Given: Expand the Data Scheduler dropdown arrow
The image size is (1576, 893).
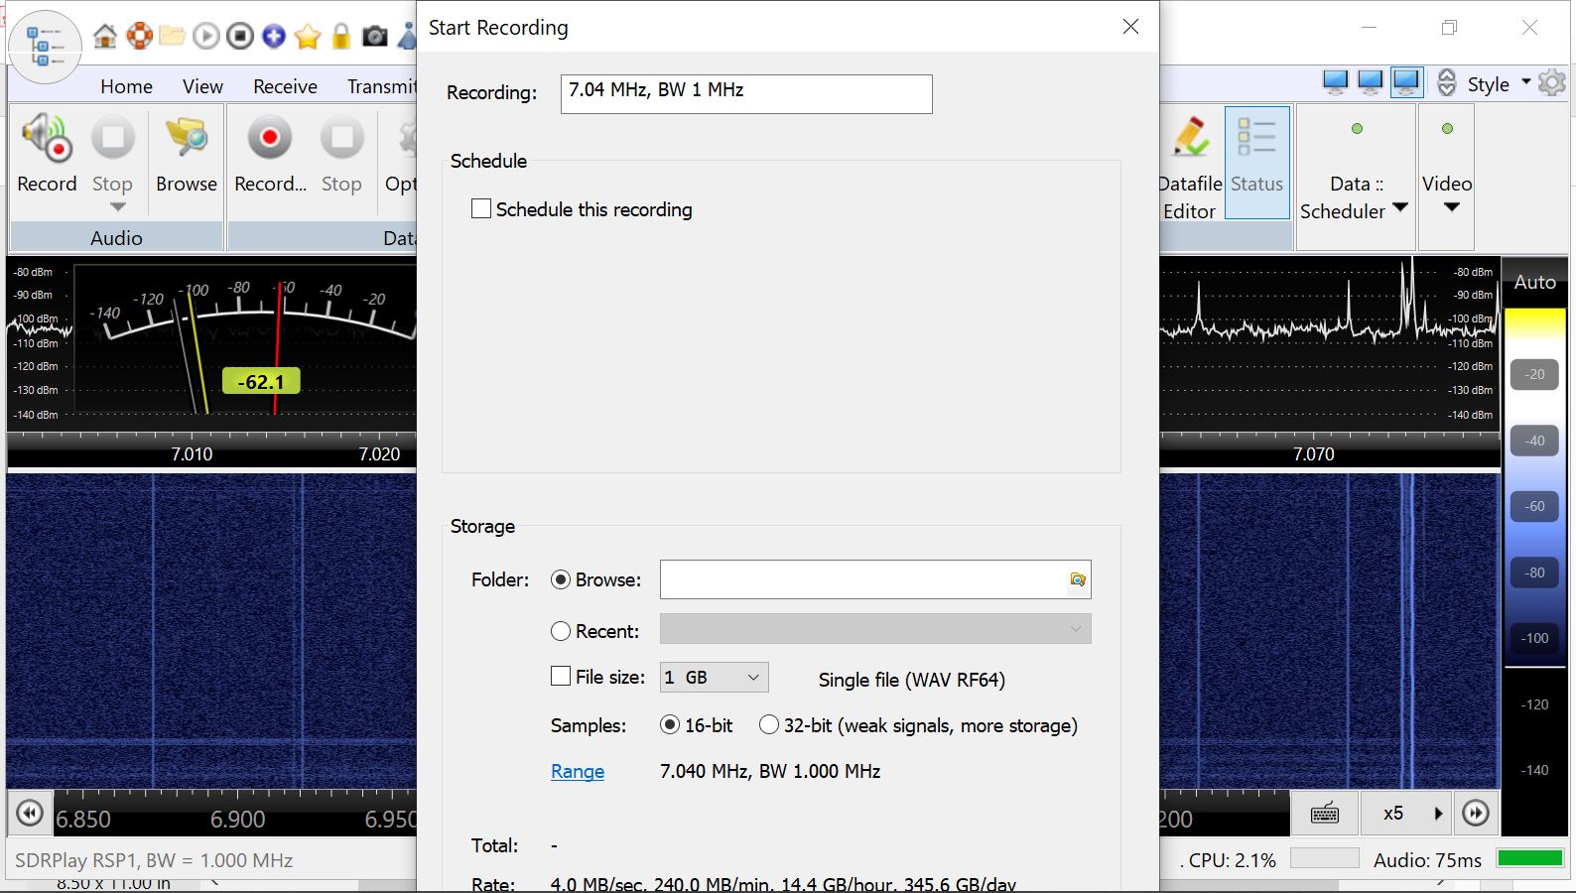Looking at the screenshot, I should [1400, 208].
